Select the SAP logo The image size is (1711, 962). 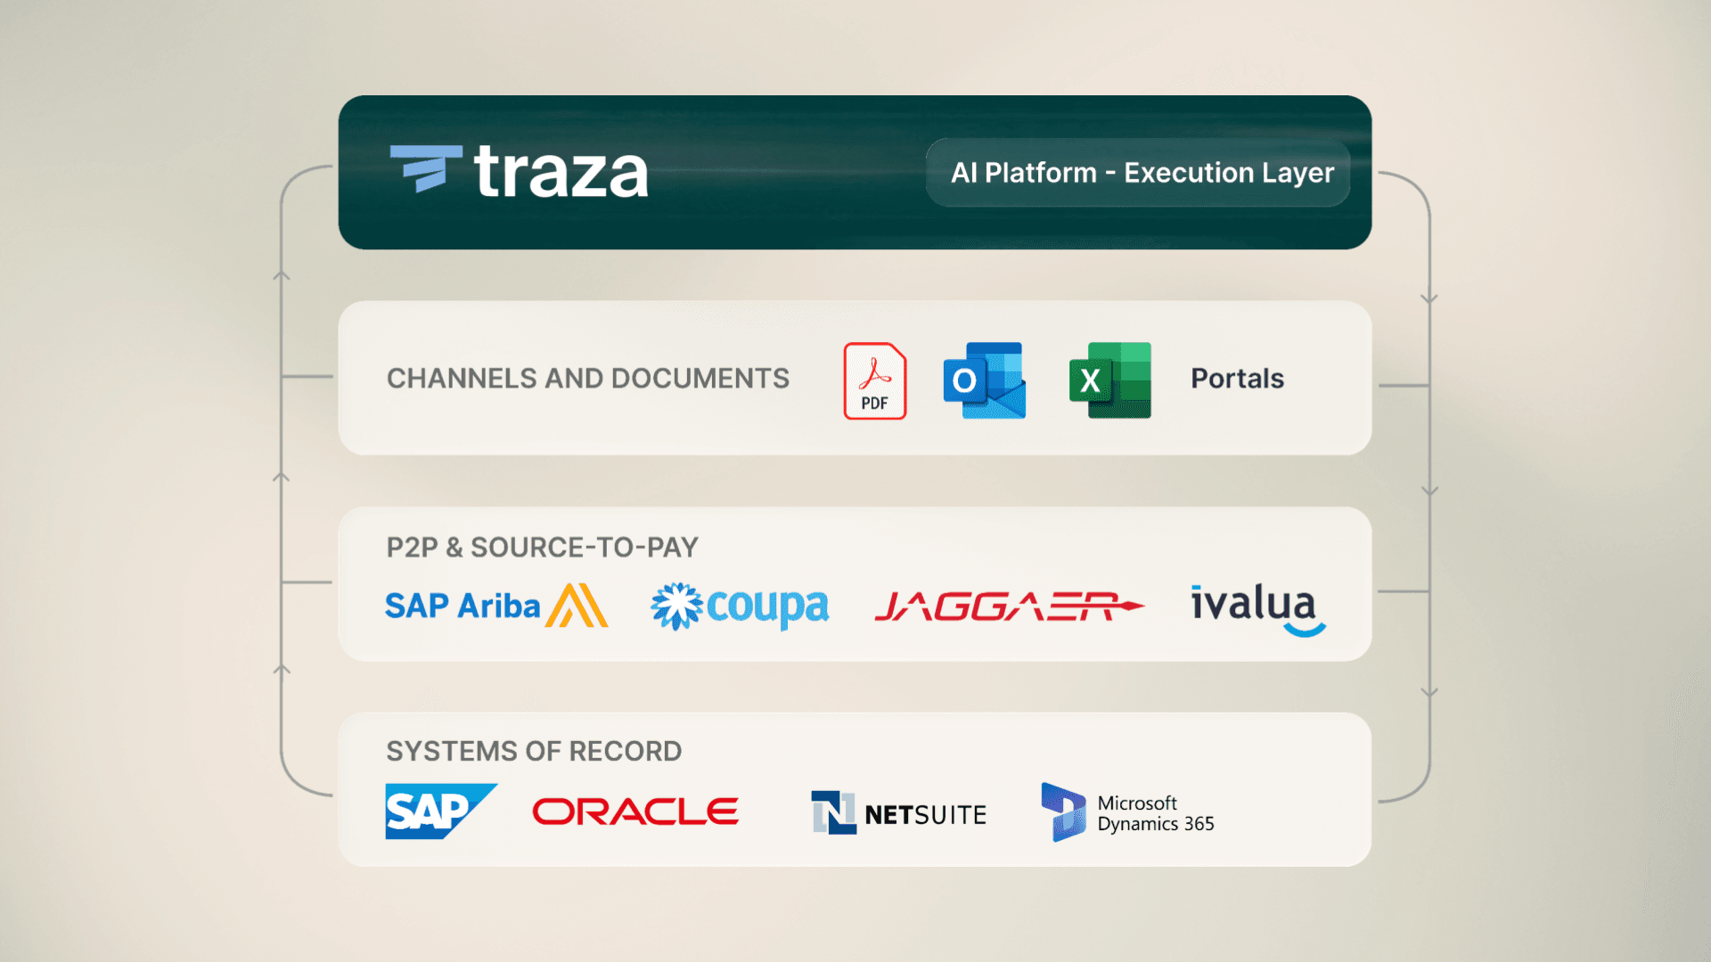point(441,811)
